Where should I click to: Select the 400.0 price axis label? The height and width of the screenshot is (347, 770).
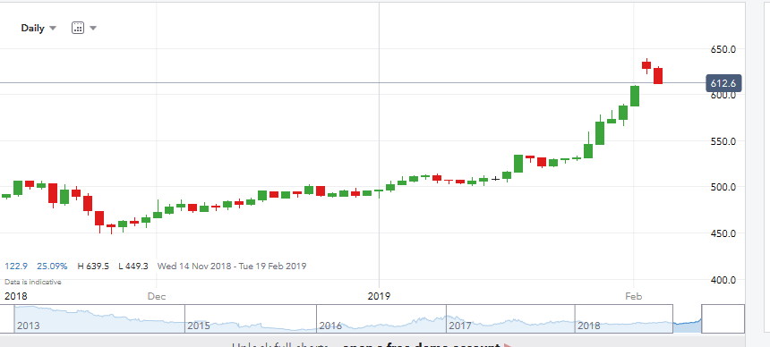[723, 280]
